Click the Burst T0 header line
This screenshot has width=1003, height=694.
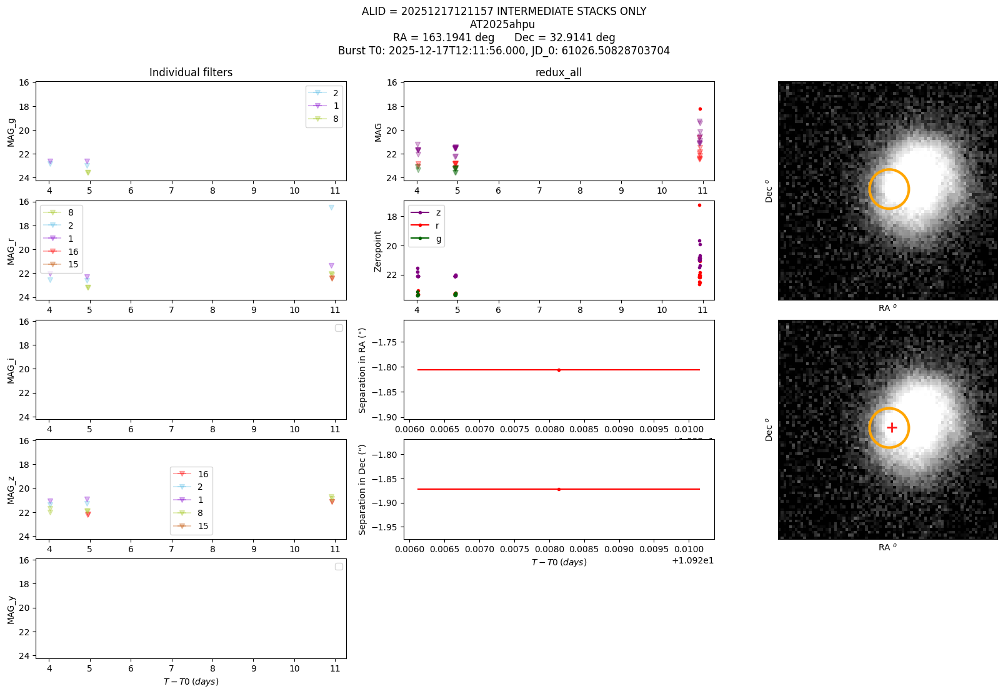[x=504, y=51]
